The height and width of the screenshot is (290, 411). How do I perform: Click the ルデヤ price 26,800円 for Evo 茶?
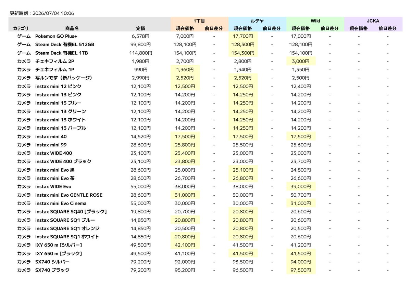[243, 178]
